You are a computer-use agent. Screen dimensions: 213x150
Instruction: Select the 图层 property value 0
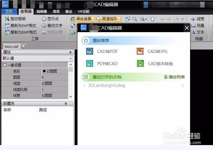(x=55, y=77)
